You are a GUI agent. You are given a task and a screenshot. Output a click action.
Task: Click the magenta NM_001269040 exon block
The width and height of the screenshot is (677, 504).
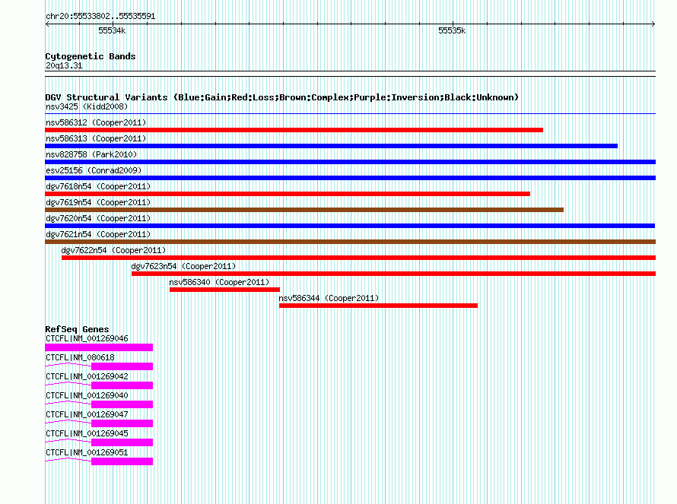(x=122, y=404)
